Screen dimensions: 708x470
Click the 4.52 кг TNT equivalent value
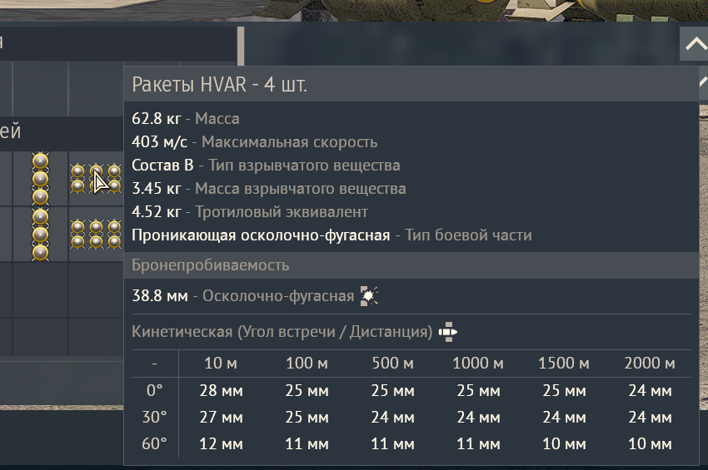coord(157,212)
